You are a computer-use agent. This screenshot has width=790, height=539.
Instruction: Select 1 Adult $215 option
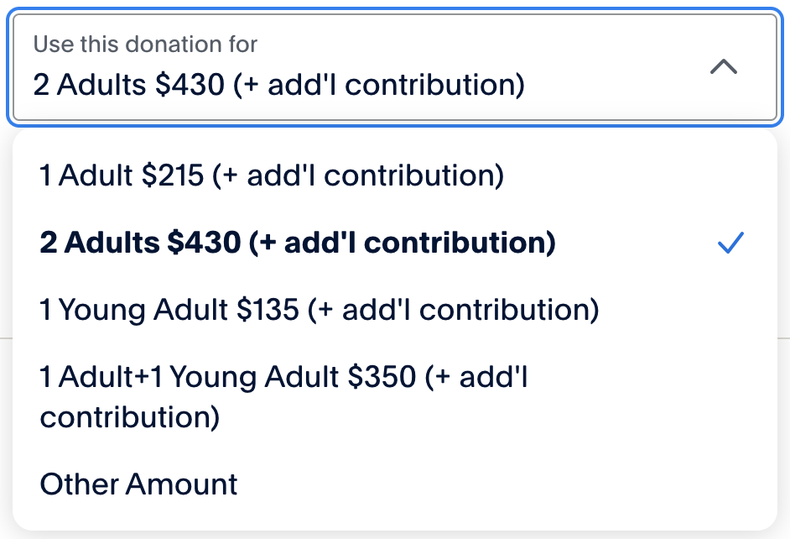(x=271, y=175)
